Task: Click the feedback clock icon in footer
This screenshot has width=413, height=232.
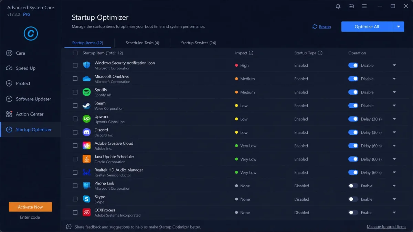Action: click(69, 227)
